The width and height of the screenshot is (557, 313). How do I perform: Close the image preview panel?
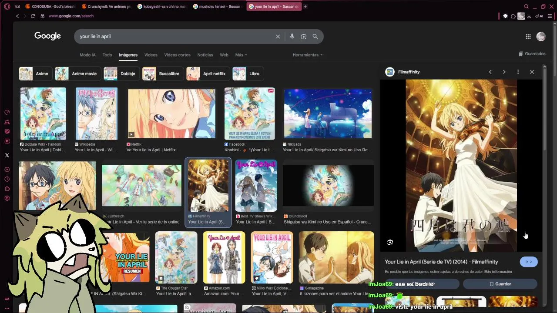(x=532, y=72)
